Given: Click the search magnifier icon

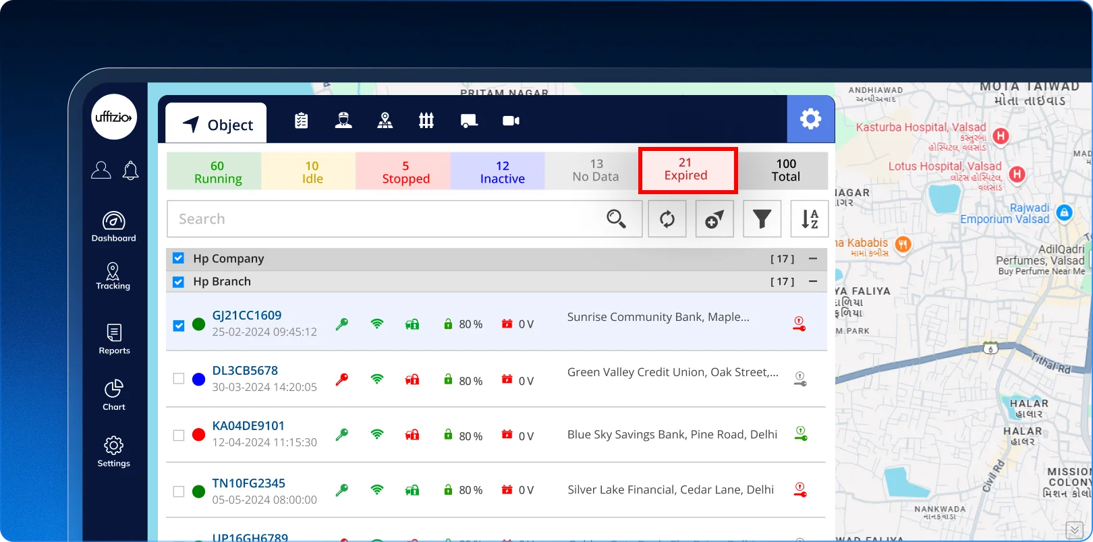Looking at the screenshot, I should (x=616, y=219).
